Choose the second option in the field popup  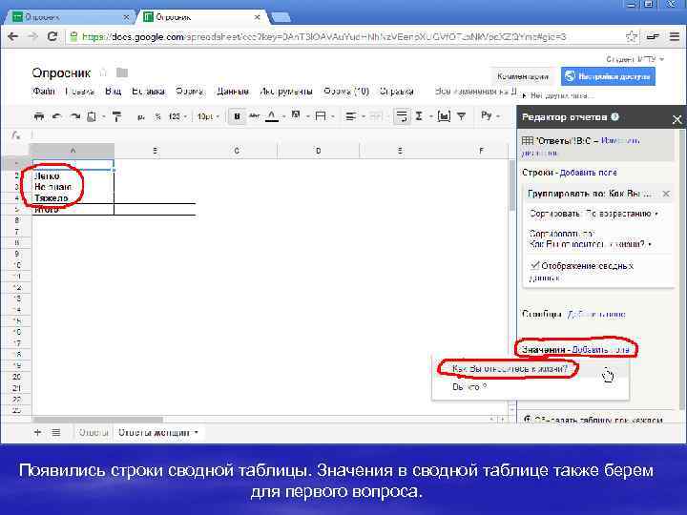[x=469, y=387]
